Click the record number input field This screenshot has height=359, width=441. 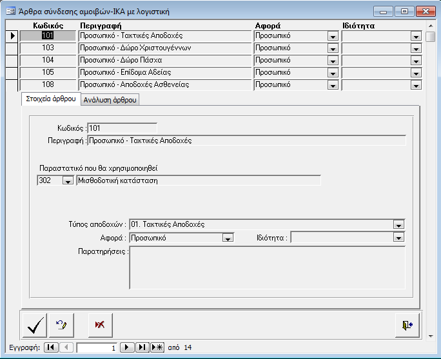point(97,347)
